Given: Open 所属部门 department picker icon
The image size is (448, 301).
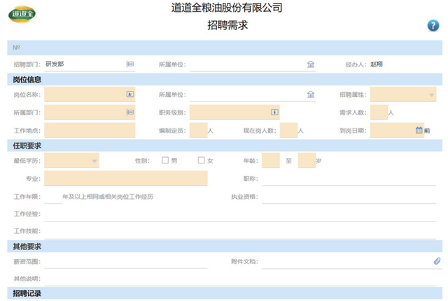Looking at the screenshot, I should 130,112.
